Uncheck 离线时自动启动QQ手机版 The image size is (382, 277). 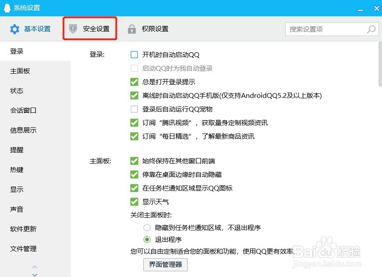point(134,96)
